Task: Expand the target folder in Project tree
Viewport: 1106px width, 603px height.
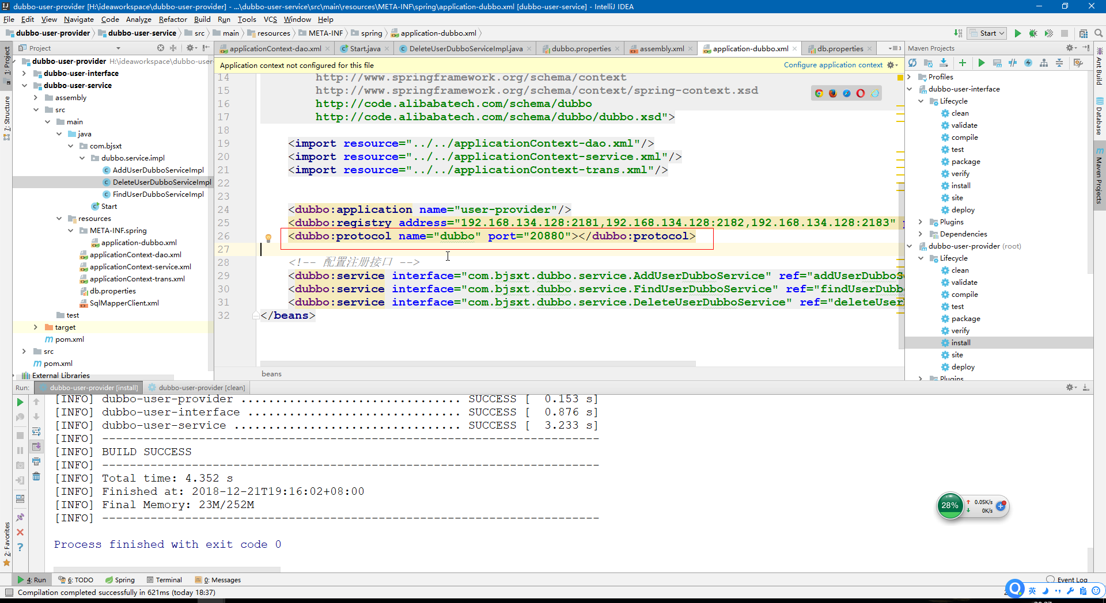Action: pos(35,327)
